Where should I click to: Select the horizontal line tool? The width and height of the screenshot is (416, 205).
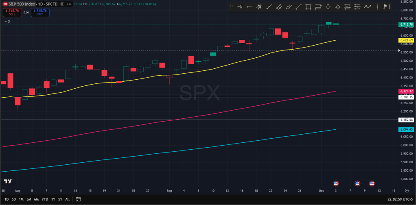point(249,7)
